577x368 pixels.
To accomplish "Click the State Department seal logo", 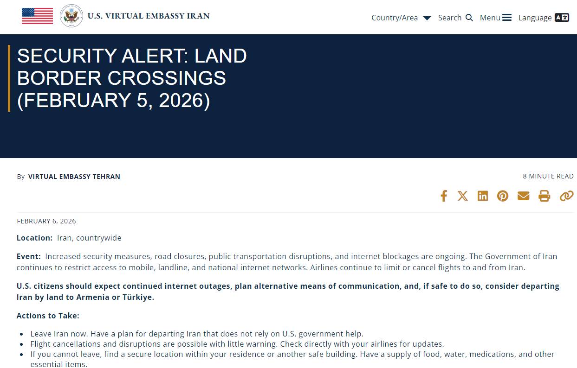I will point(71,16).
